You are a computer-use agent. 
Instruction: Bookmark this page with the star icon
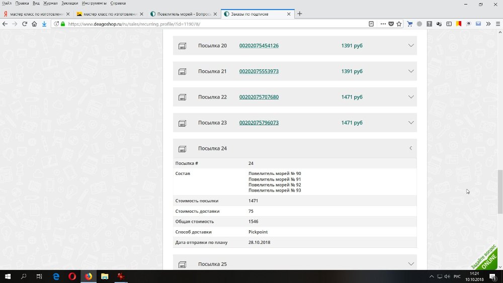[399, 24]
